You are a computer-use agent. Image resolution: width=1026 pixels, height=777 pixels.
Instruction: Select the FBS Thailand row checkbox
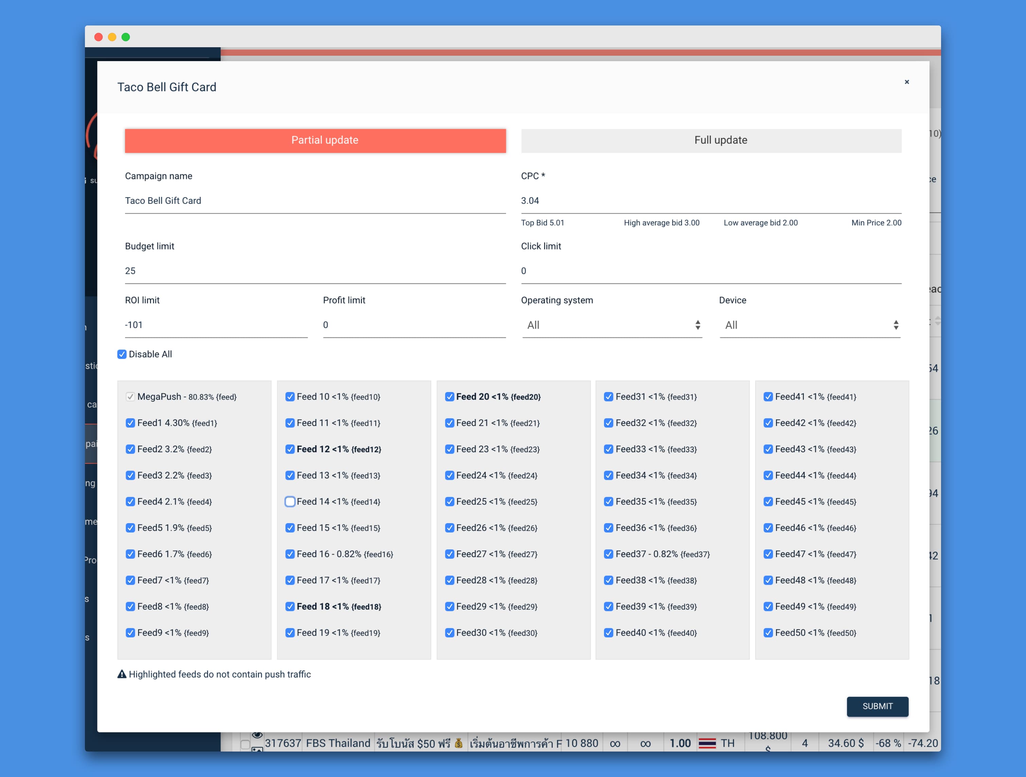pyautogui.click(x=245, y=744)
